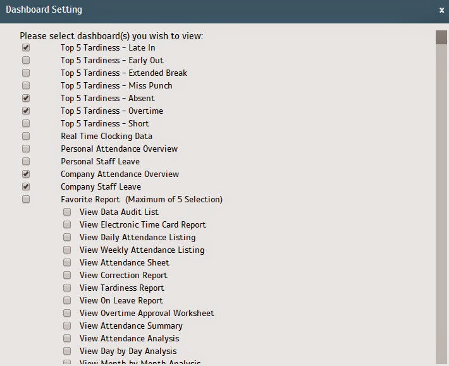
Task: Click the vertical scrollbar thumb
Action: pos(441,37)
